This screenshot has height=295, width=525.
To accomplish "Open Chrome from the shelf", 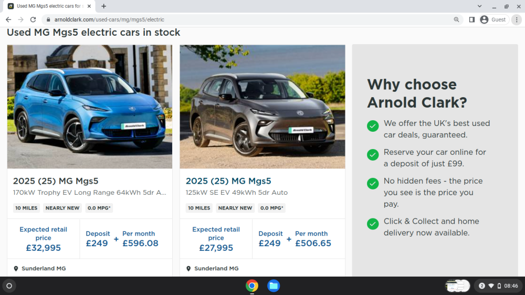I will click(252, 286).
